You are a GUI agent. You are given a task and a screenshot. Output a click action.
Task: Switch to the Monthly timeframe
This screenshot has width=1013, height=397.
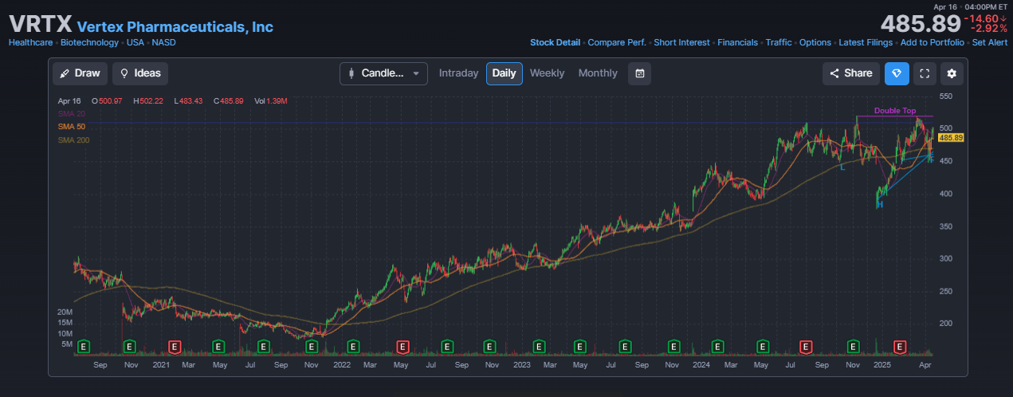click(x=598, y=73)
